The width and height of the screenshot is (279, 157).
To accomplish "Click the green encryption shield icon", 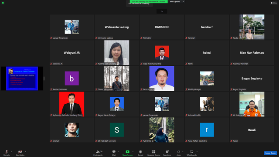I will pos(3,3).
